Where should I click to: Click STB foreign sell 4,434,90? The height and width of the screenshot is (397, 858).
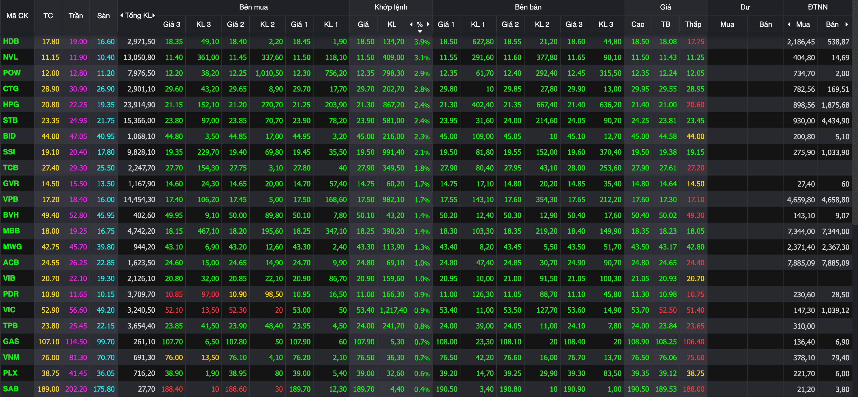pos(835,121)
